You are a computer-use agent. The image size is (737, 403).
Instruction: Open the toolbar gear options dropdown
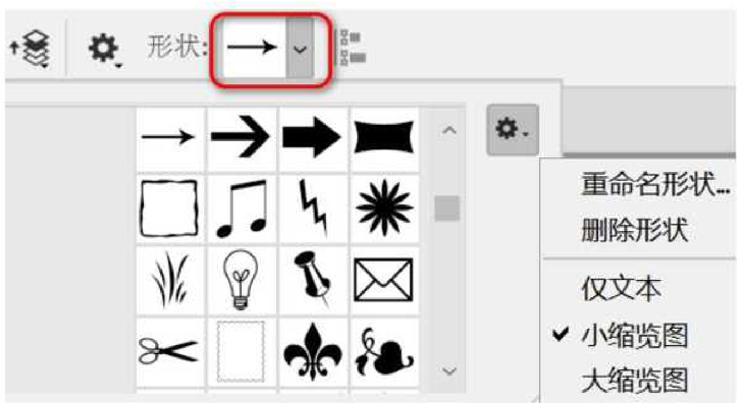pos(105,48)
